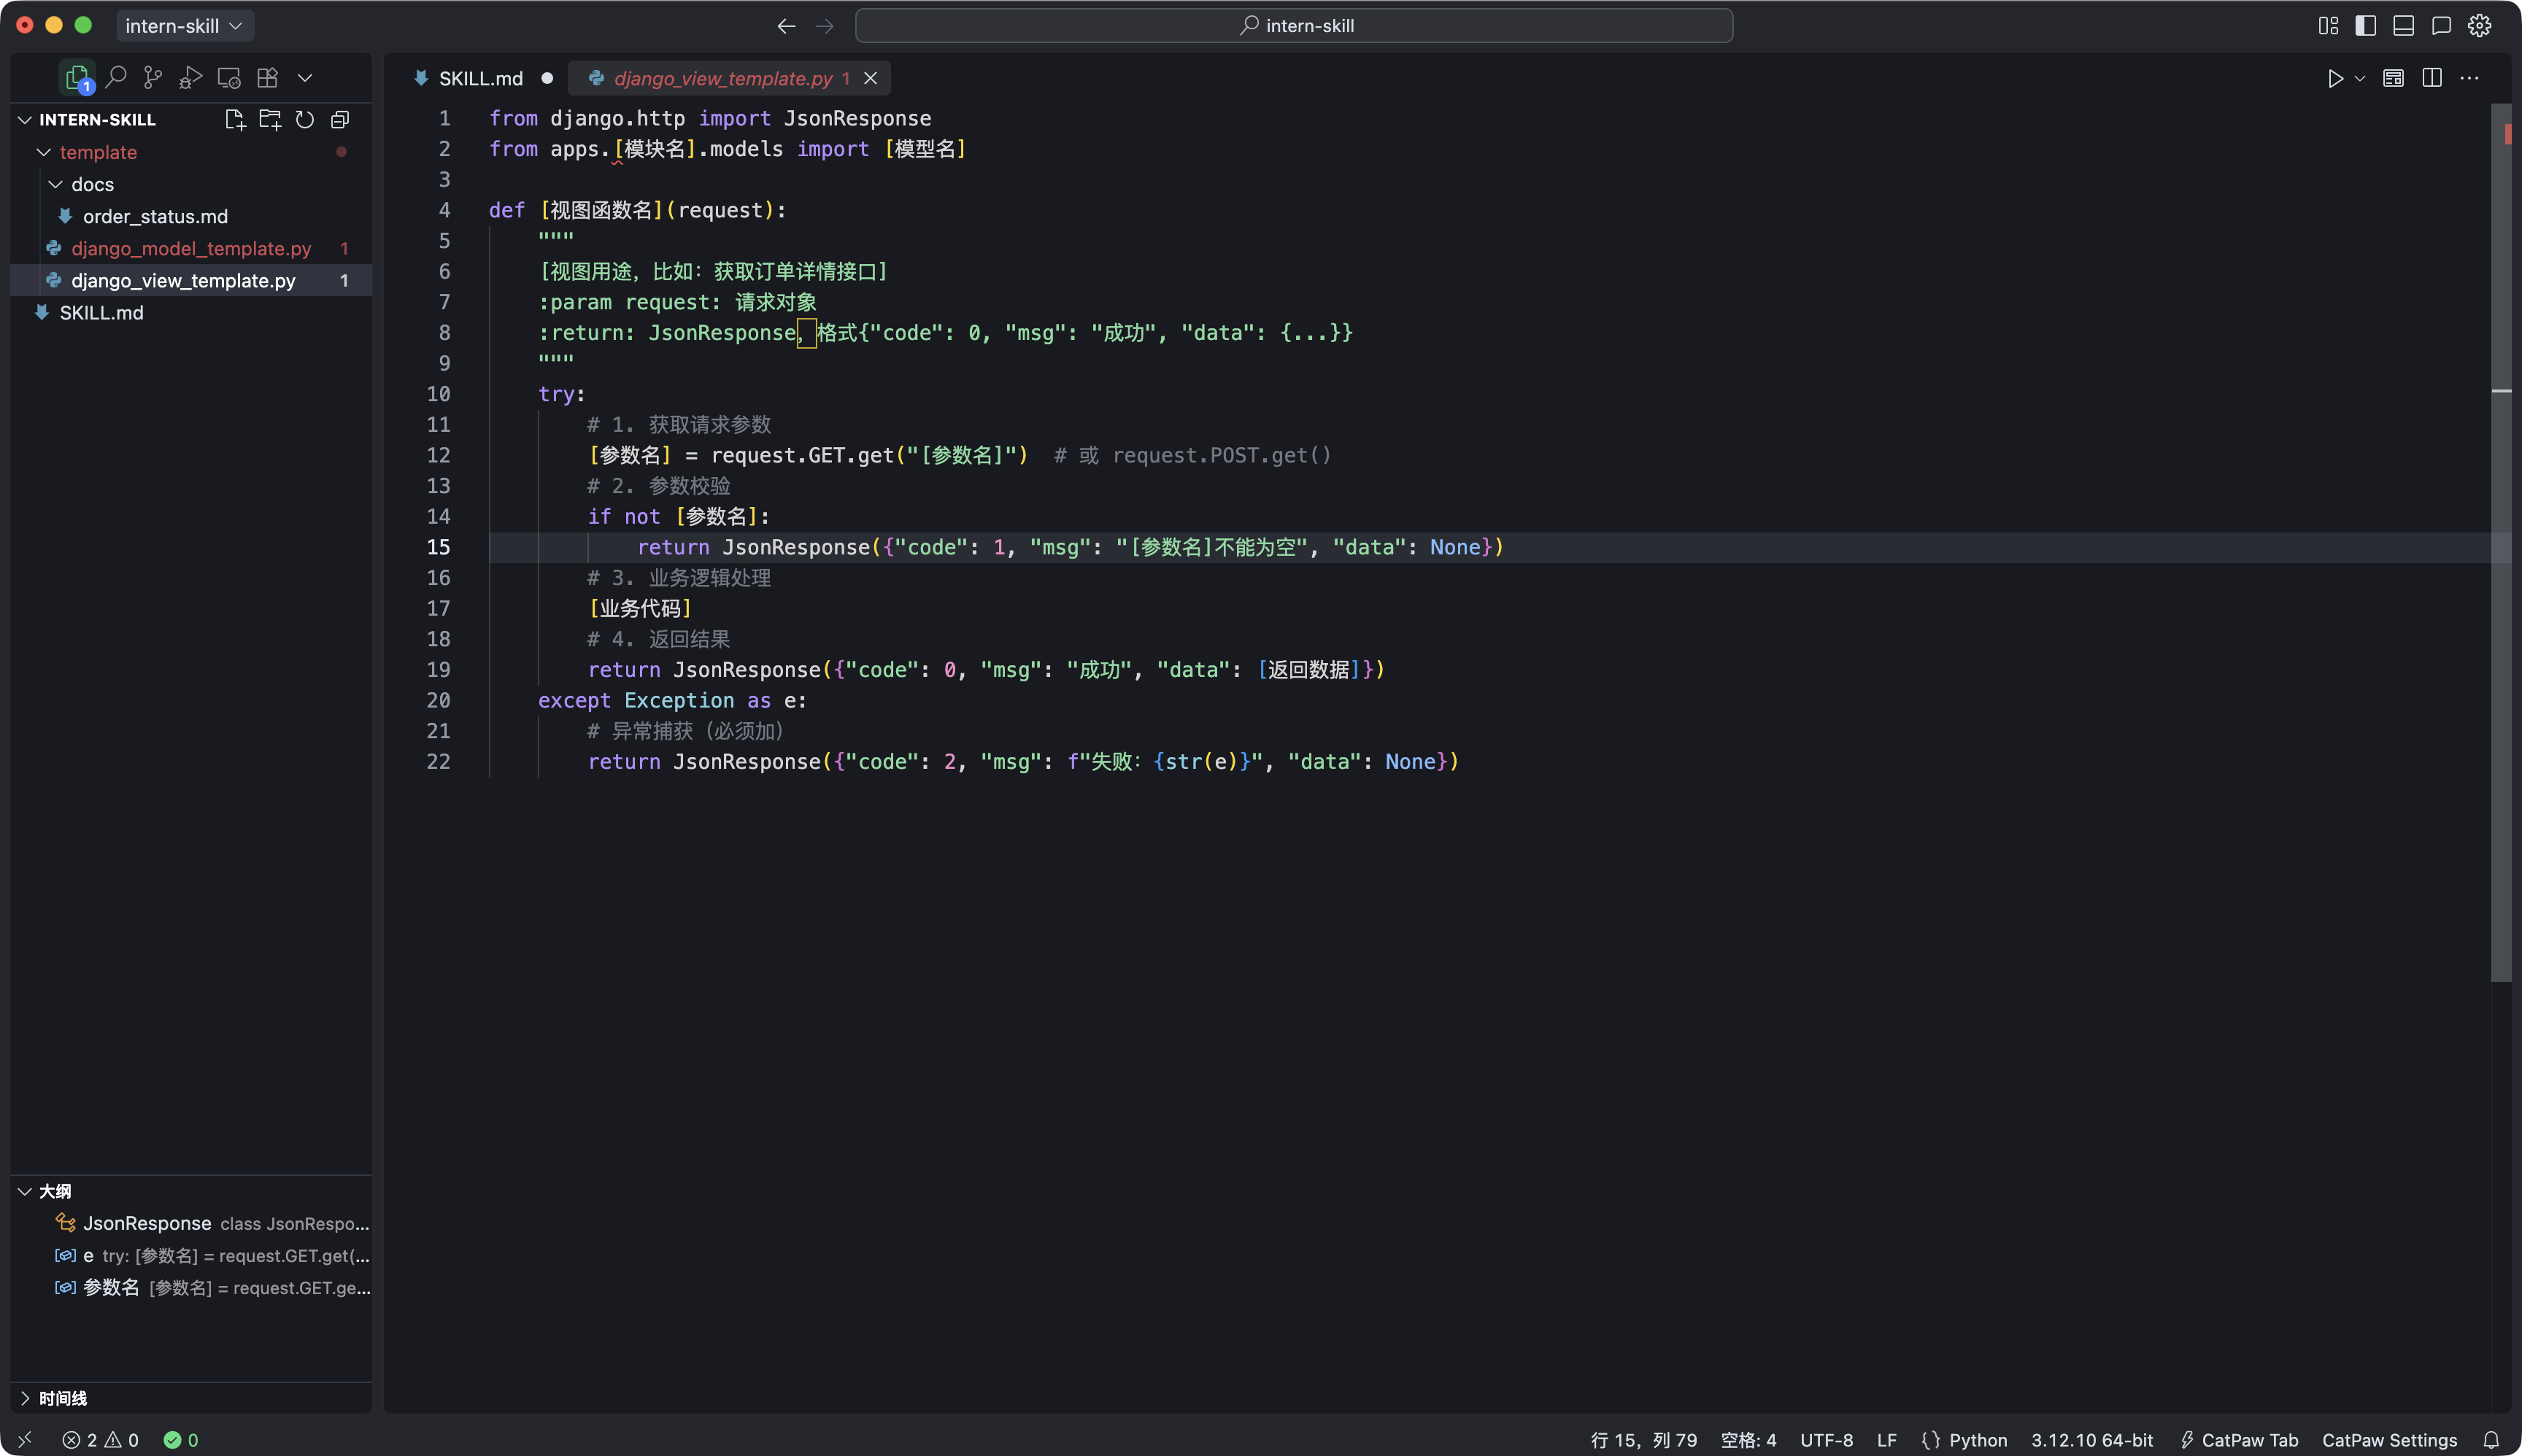Open django_model_template.py in the file tree
2522x1456 pixels.
tap(191, 248)
